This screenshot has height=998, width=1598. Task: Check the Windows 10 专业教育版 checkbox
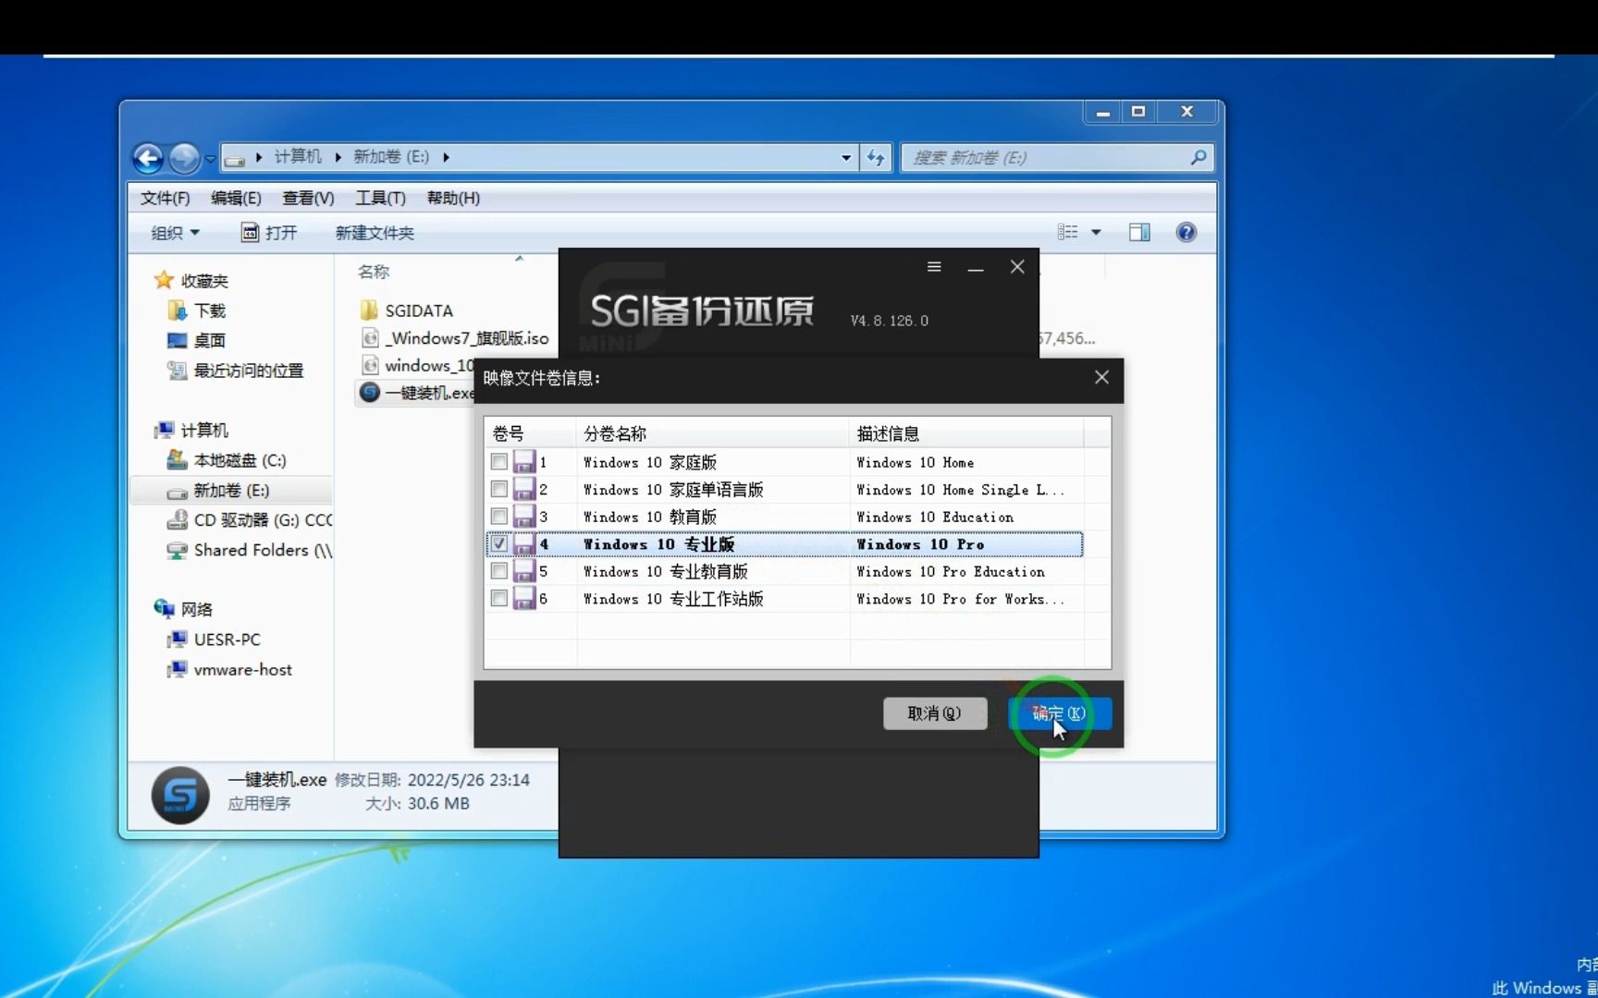click(x=499, y=571)
